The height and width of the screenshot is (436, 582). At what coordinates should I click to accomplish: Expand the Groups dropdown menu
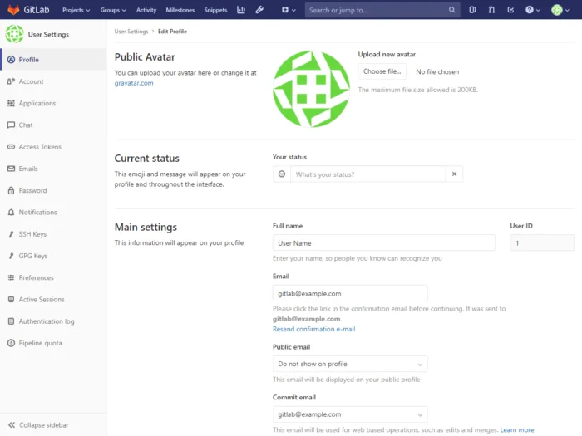113,10
